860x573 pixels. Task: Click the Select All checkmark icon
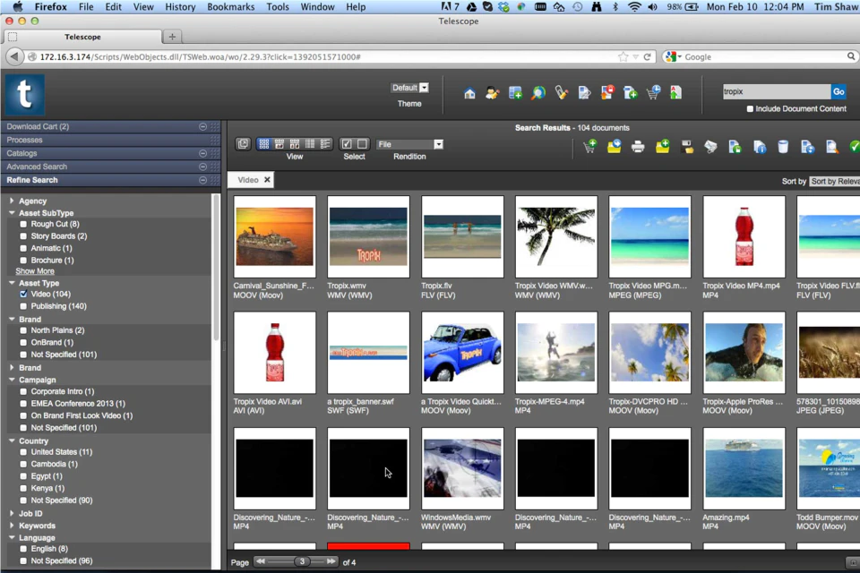pos(347,144)
